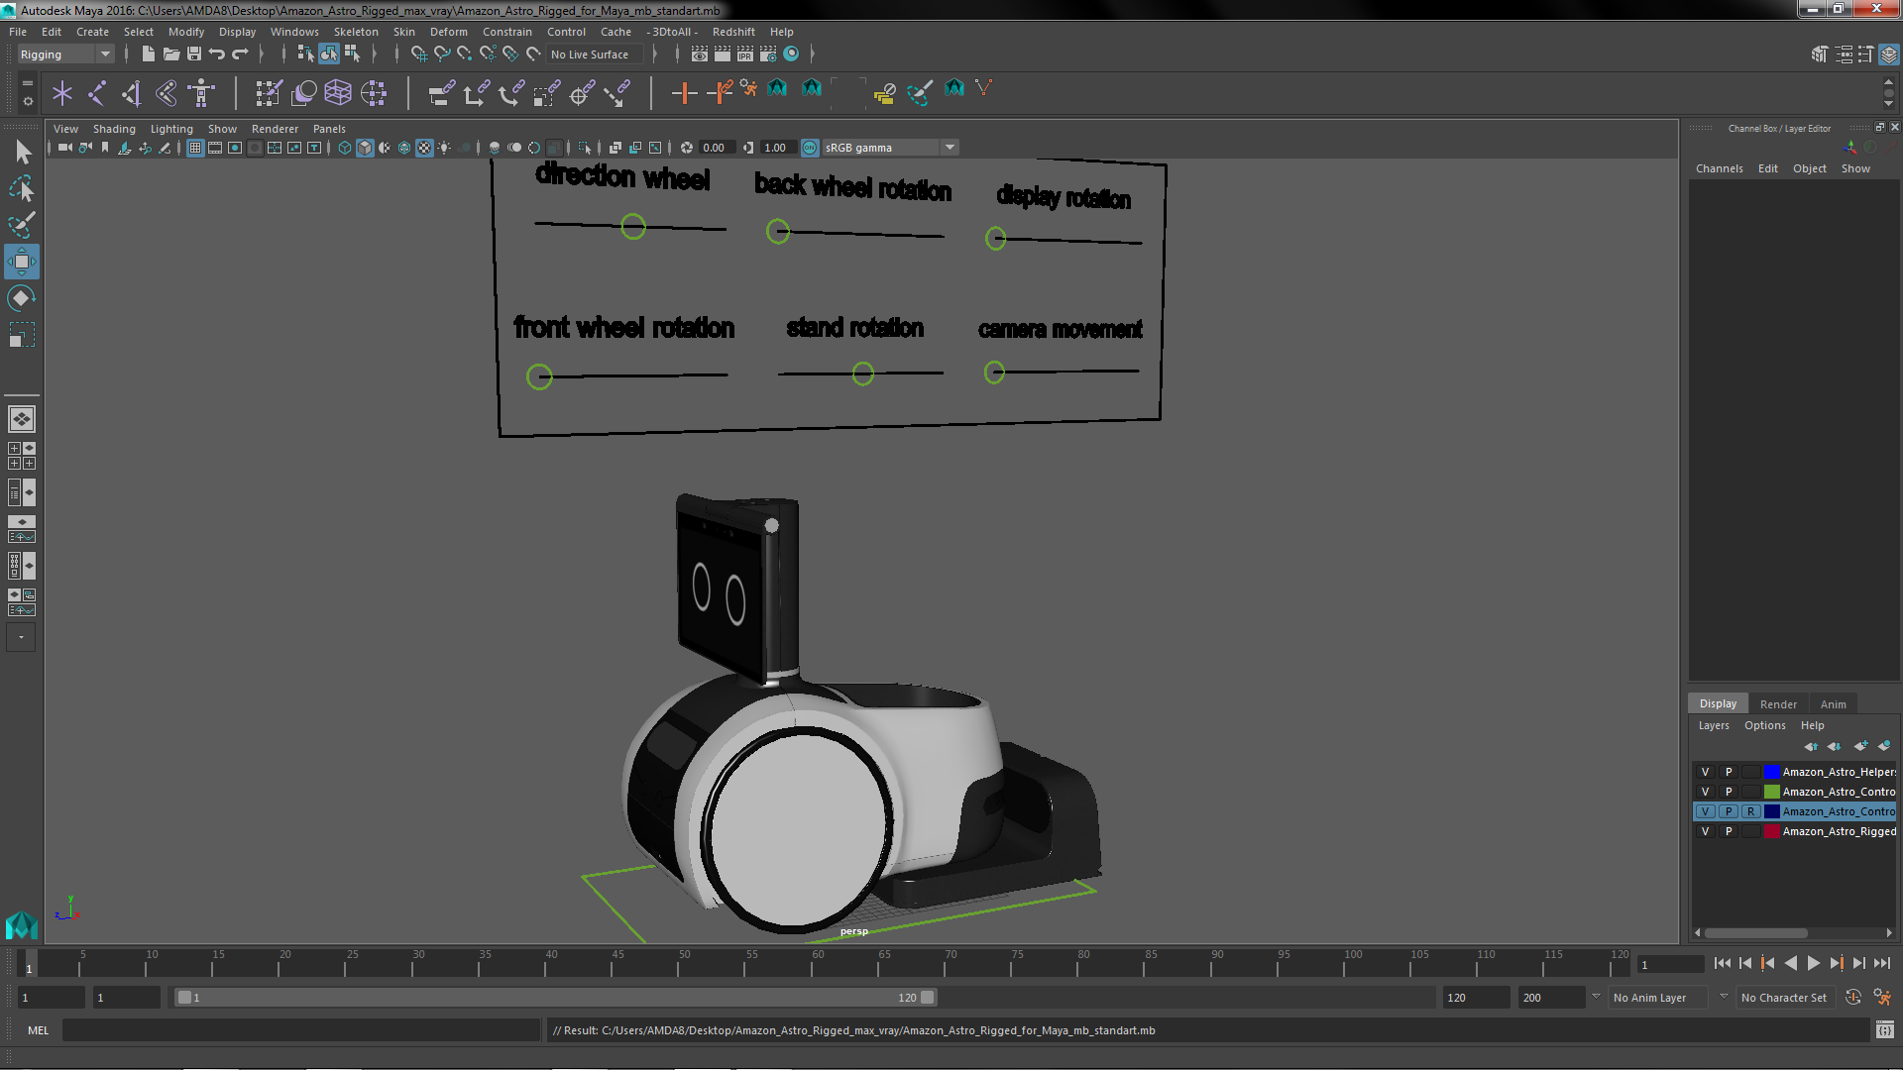Toggle color management ON button near sRGB gamma
This screenshot has height=1070, width=1903.
[810, 148]
